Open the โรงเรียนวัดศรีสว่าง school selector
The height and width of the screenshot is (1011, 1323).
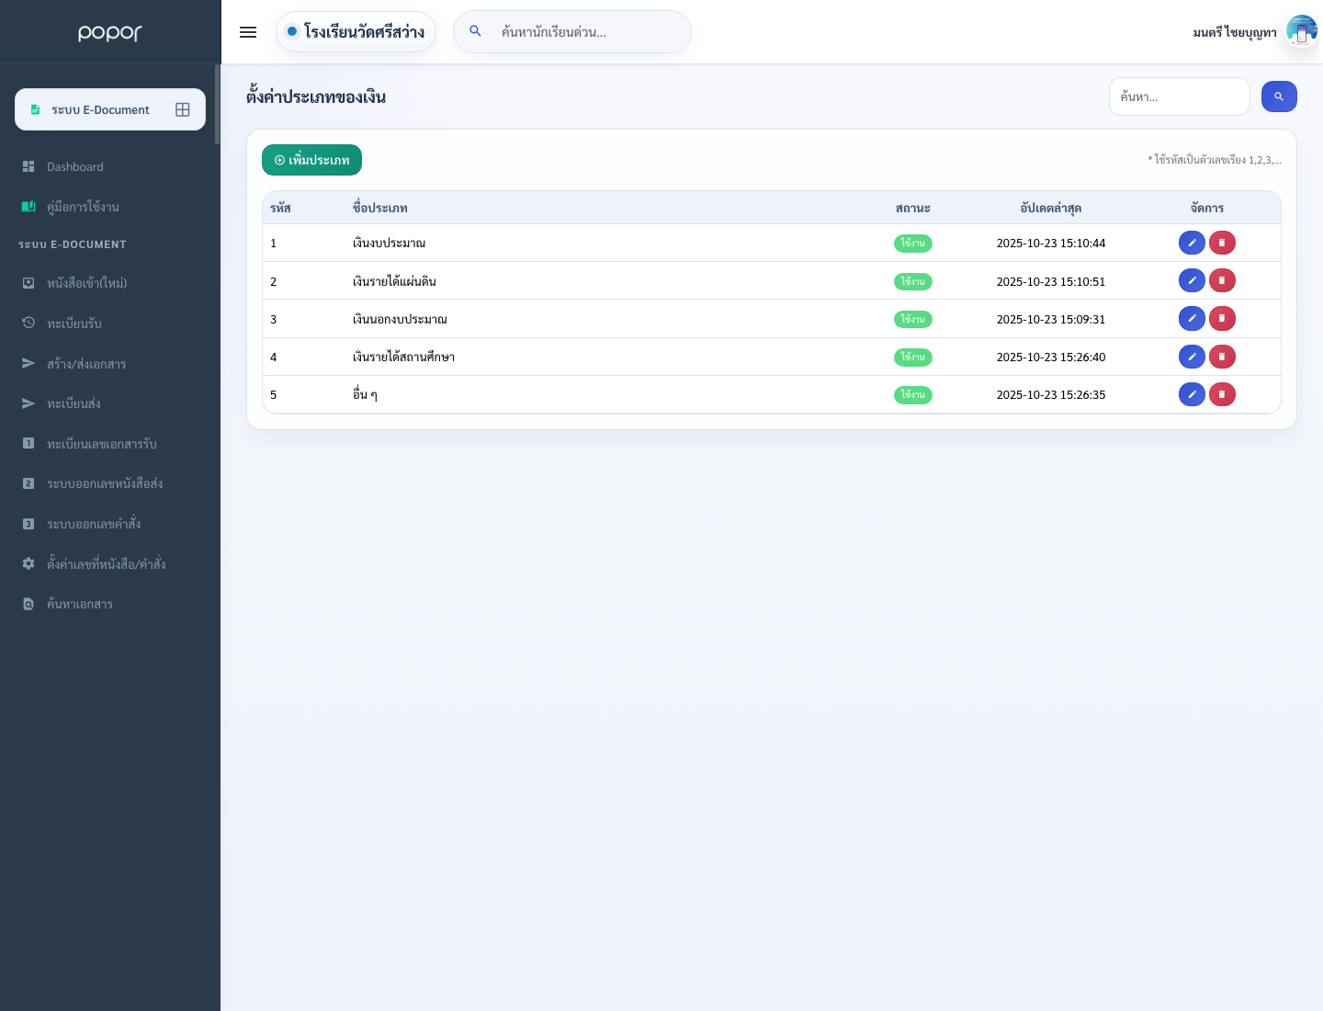pyautogui.click(x=356, y=32)
